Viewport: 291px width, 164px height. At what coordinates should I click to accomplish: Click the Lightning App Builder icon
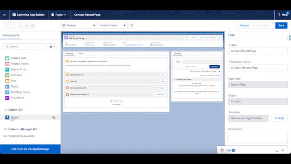coord(14,15)
